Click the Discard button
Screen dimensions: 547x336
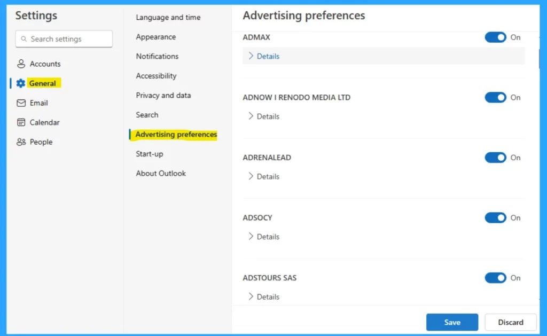511,322
